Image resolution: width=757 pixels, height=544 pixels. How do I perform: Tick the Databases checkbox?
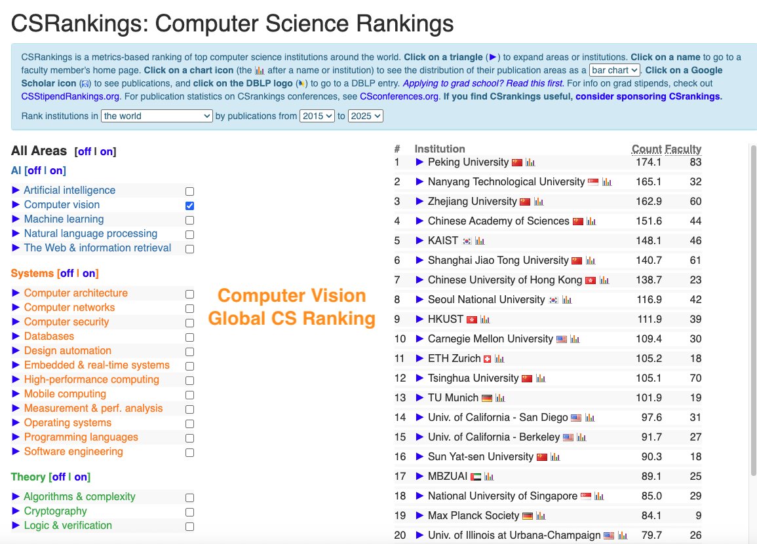[x=189, y=338]
